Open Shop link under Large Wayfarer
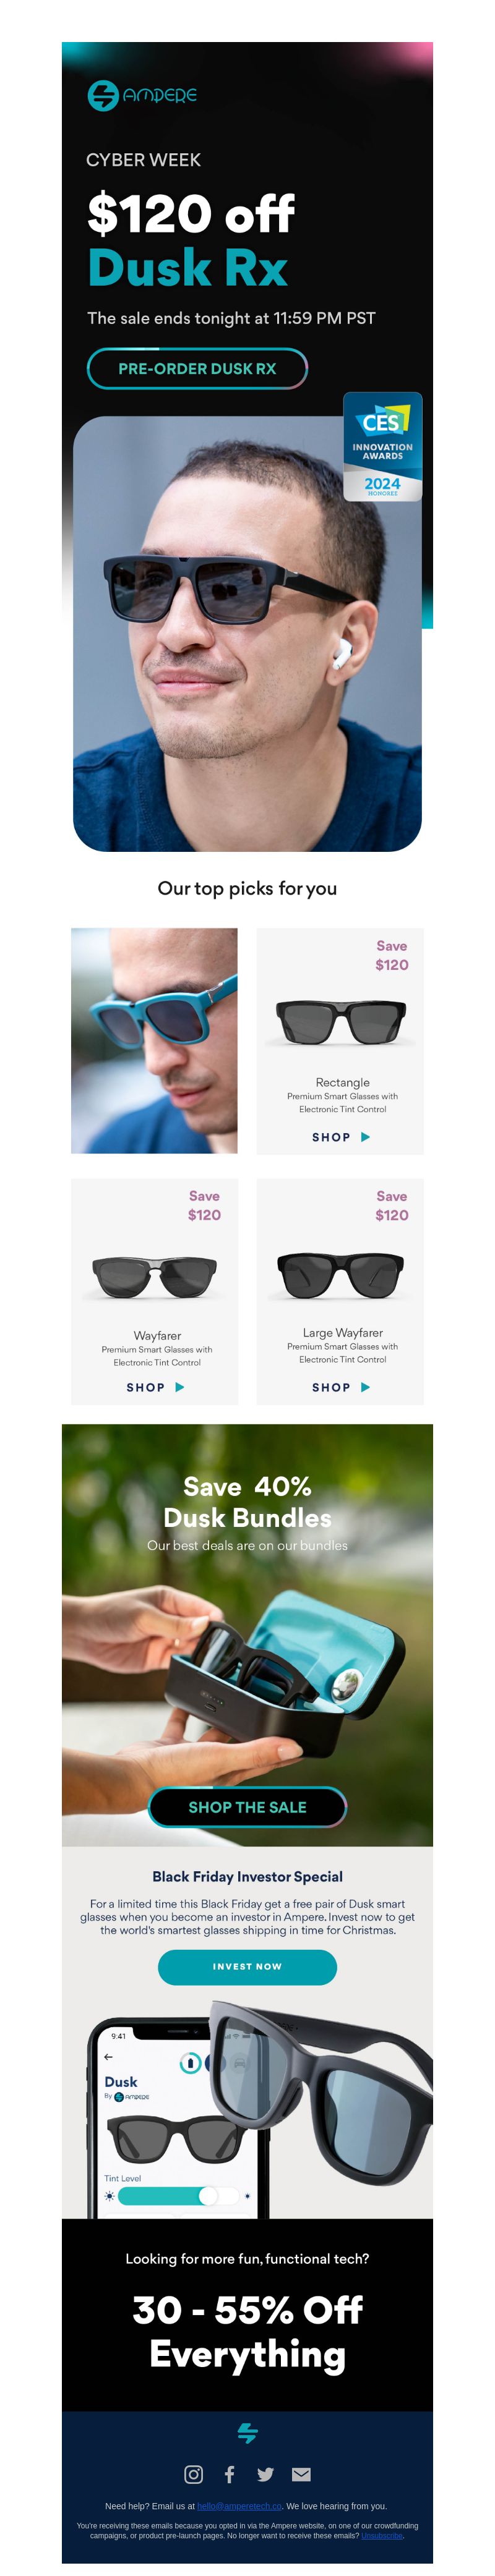Image resolution: width=495 pixels, height=2576 pixels. coord(341,1387)
